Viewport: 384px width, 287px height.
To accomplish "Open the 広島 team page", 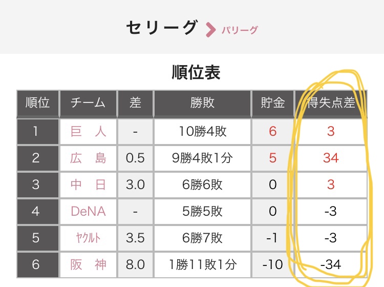I will (x=88, y=158).
